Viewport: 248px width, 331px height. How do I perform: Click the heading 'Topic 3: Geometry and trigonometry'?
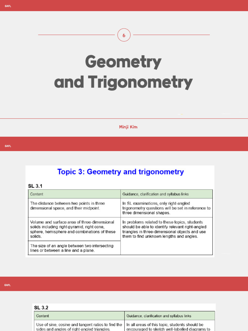click(120, 172)
